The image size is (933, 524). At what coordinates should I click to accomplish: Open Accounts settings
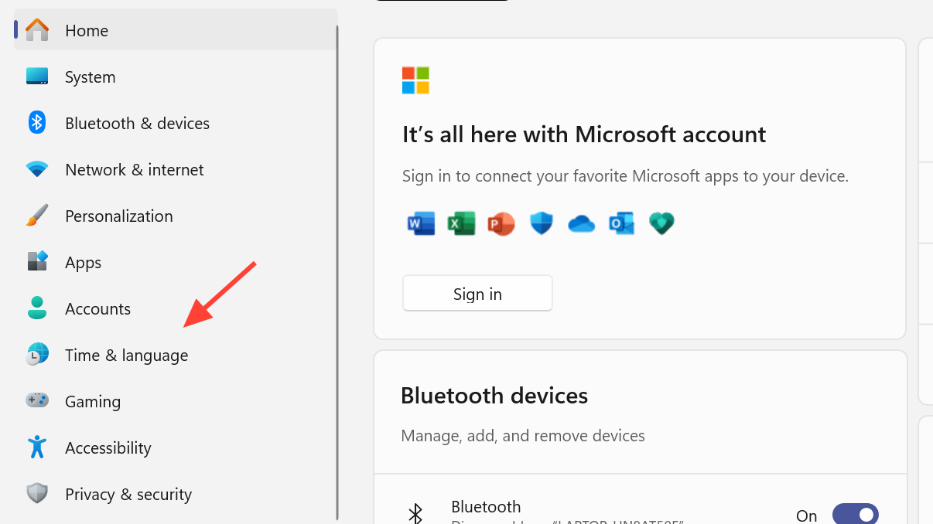coord(176,308)
